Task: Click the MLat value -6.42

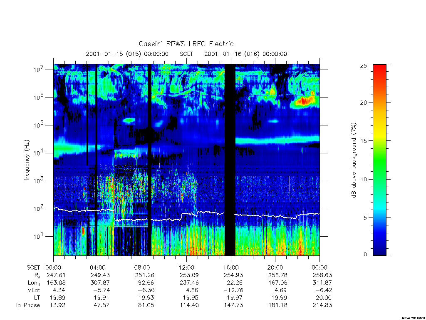Action: pos(324,290)
